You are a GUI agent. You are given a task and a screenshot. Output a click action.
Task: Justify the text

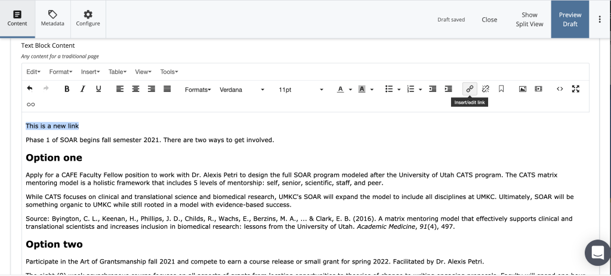pos(167,89)
